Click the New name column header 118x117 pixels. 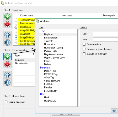(81, 16)
